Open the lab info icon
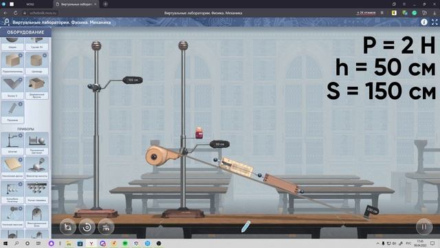 tap(423, 22)
